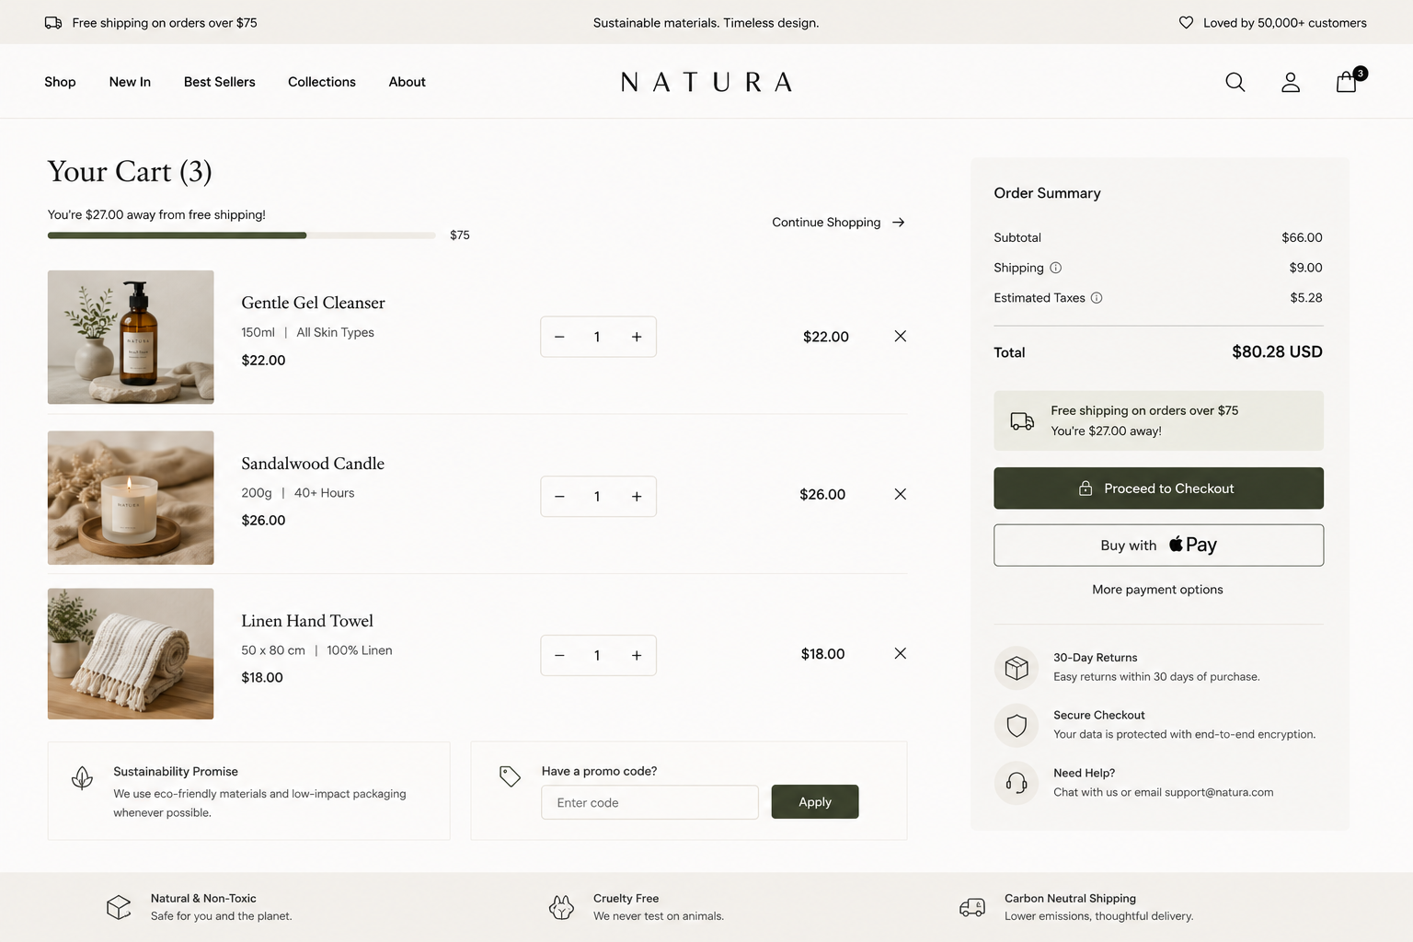Open the About page
The image size is (1413, 942).
click(x=408, y=82)
